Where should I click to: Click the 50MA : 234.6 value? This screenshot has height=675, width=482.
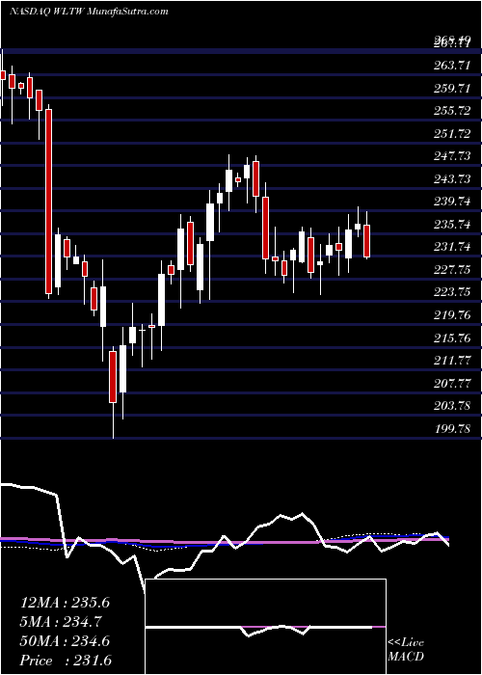(x=66, y=641)
